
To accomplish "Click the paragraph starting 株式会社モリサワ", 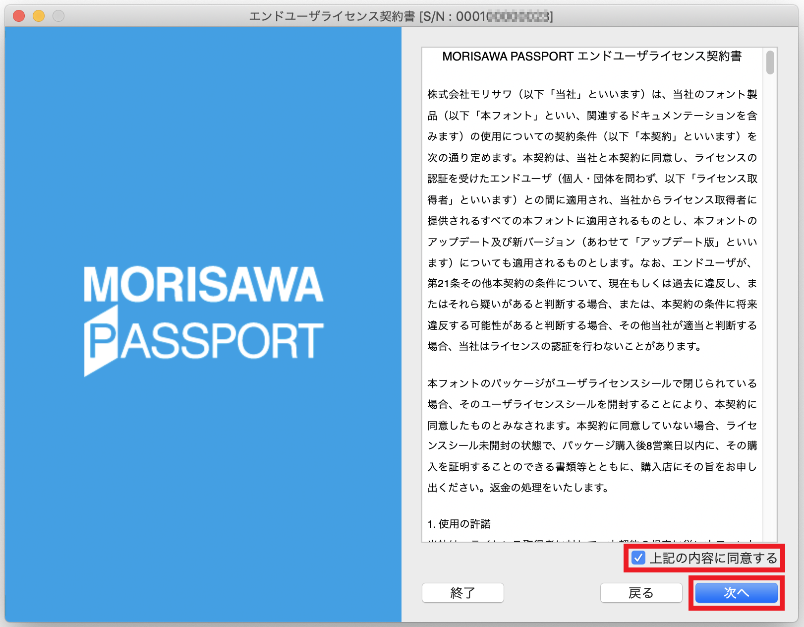I will point(592,220).
